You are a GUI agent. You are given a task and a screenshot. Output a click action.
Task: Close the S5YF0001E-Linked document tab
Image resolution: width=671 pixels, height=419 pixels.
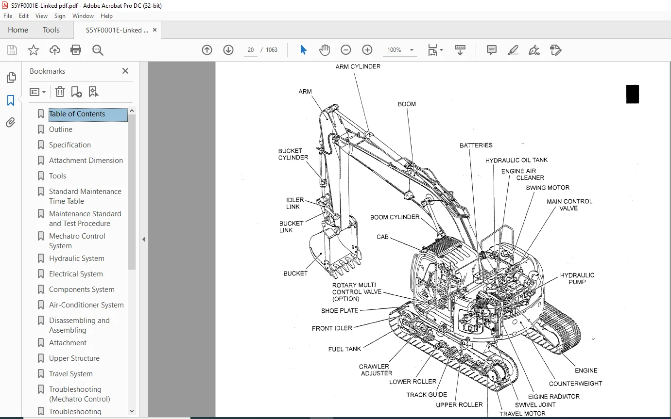tap(155, 30)
